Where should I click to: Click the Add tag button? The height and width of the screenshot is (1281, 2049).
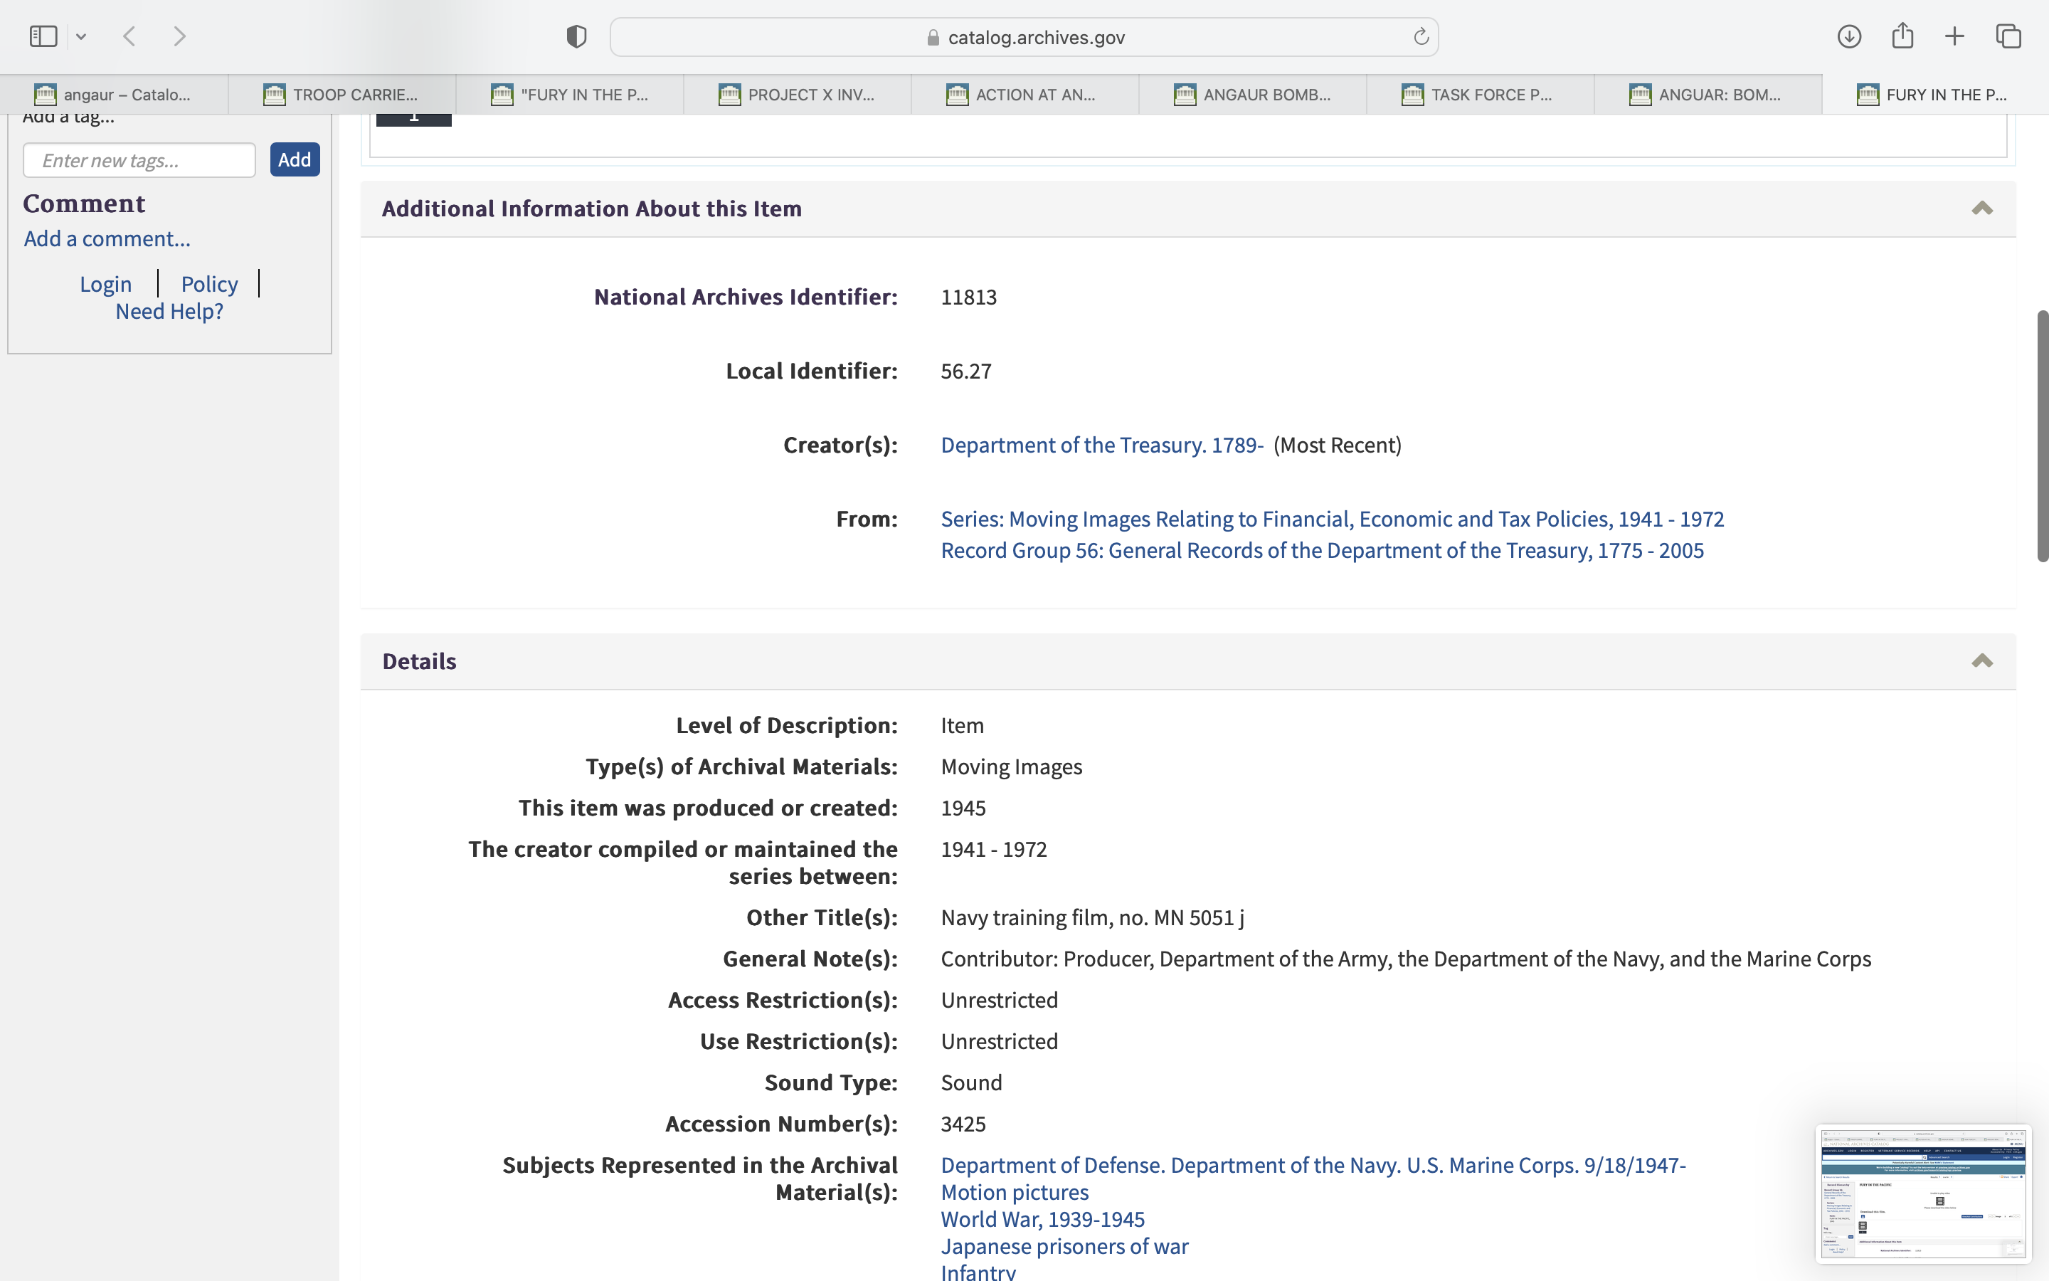pyautogui.click(x=295, y=159)
